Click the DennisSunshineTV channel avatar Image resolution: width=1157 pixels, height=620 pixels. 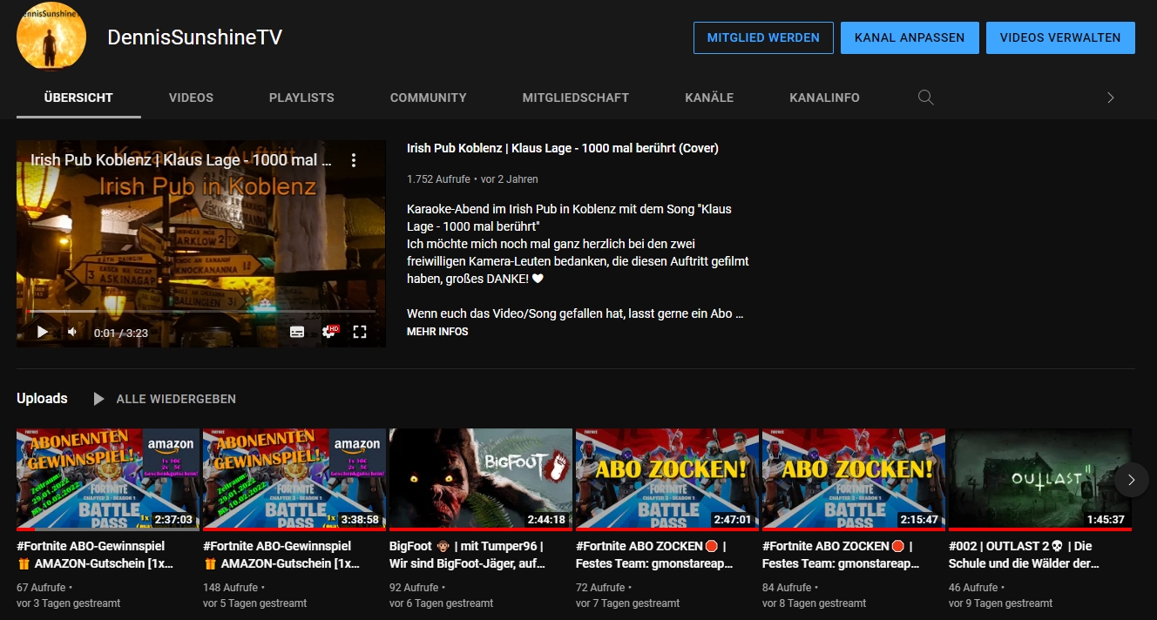(51, 37)
